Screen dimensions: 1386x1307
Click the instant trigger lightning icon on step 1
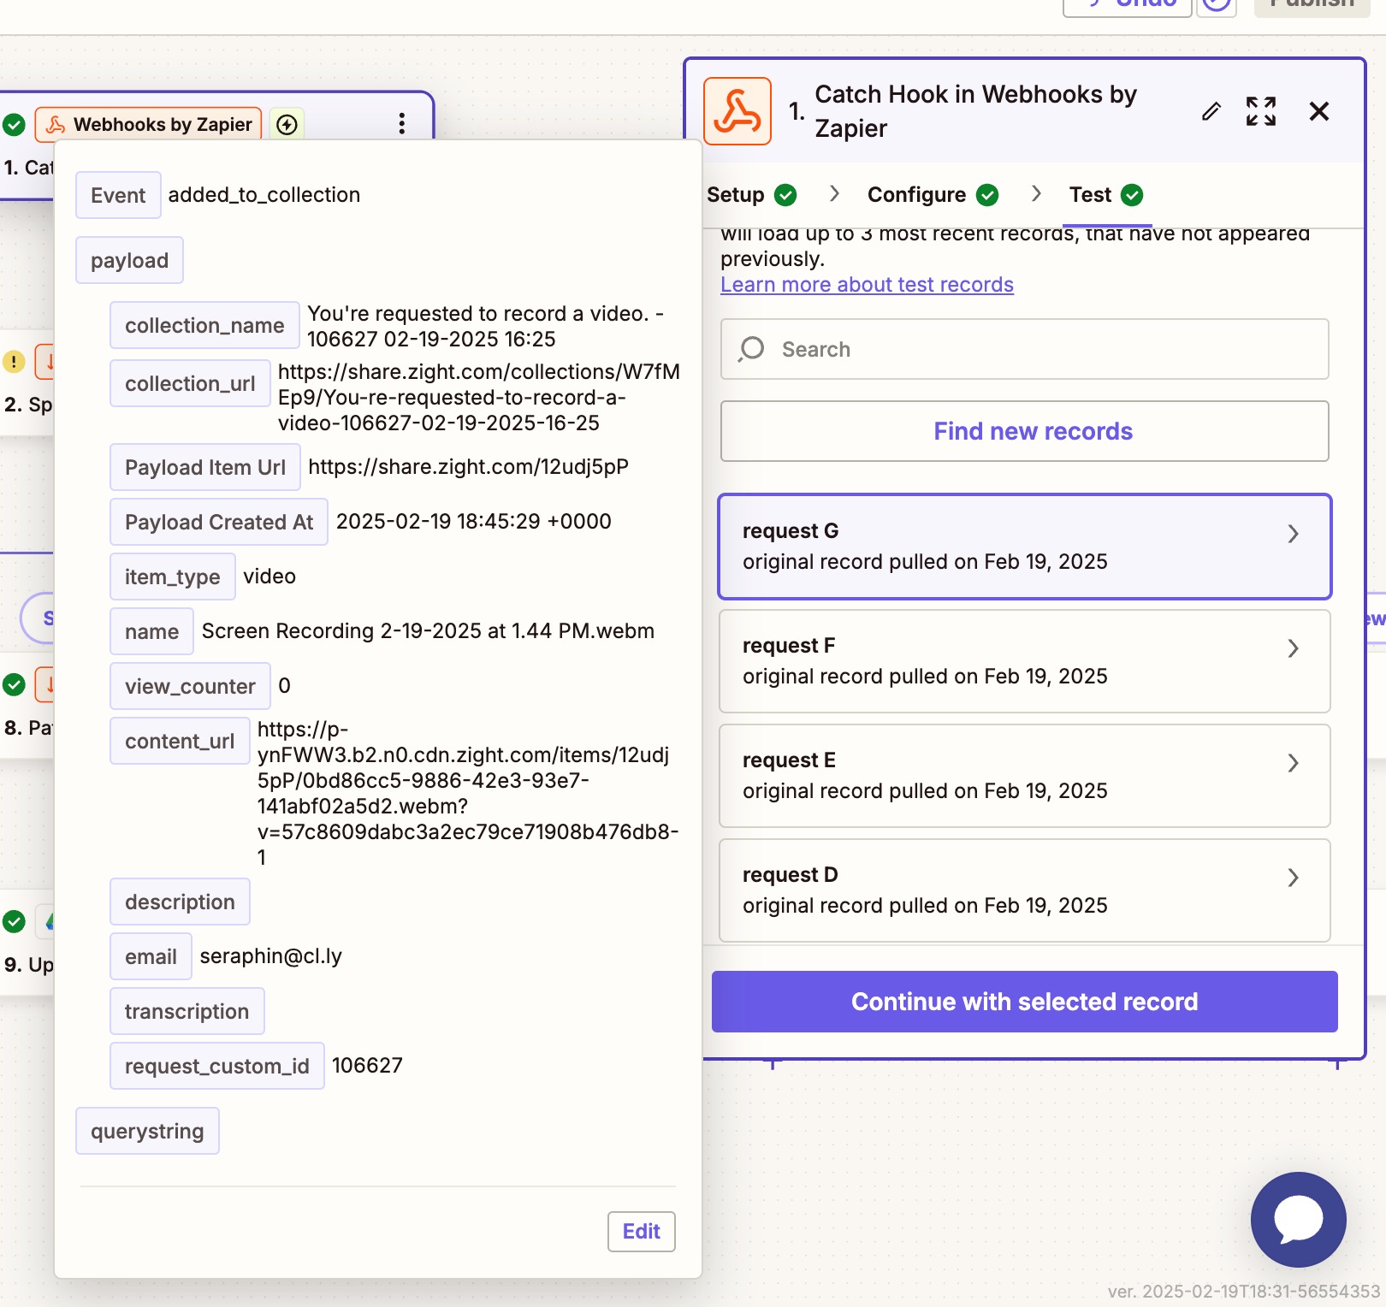287,125
